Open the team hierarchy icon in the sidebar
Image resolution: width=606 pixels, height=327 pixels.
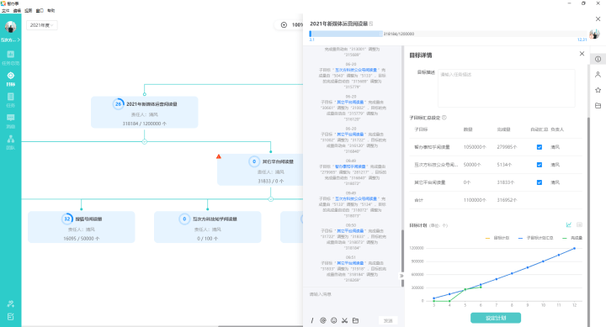coord(10,142)
